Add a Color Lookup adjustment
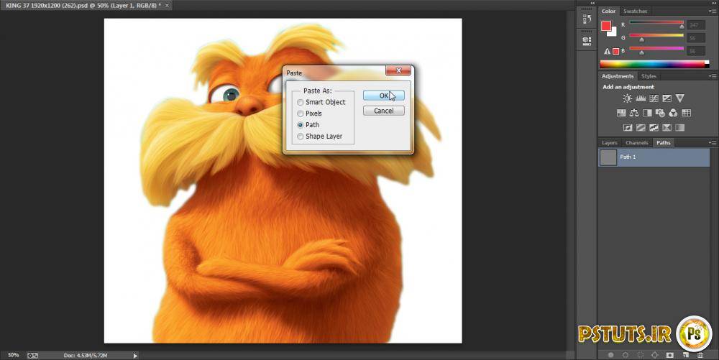Image resolution: width=719 pixels, height=360 pixels. point(687,113)
